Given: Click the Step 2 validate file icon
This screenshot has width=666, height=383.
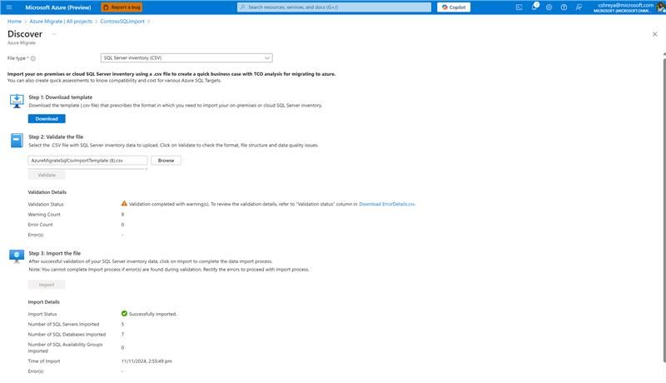Looking at the screenshot, I should [17, 141].
